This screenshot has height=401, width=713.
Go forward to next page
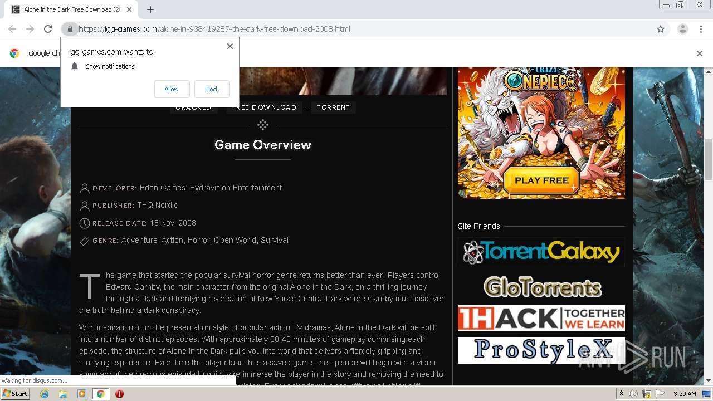[x=30, y=29]
